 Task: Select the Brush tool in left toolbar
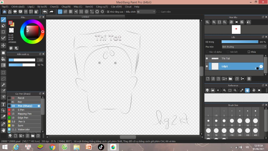(x=3, y=20)
